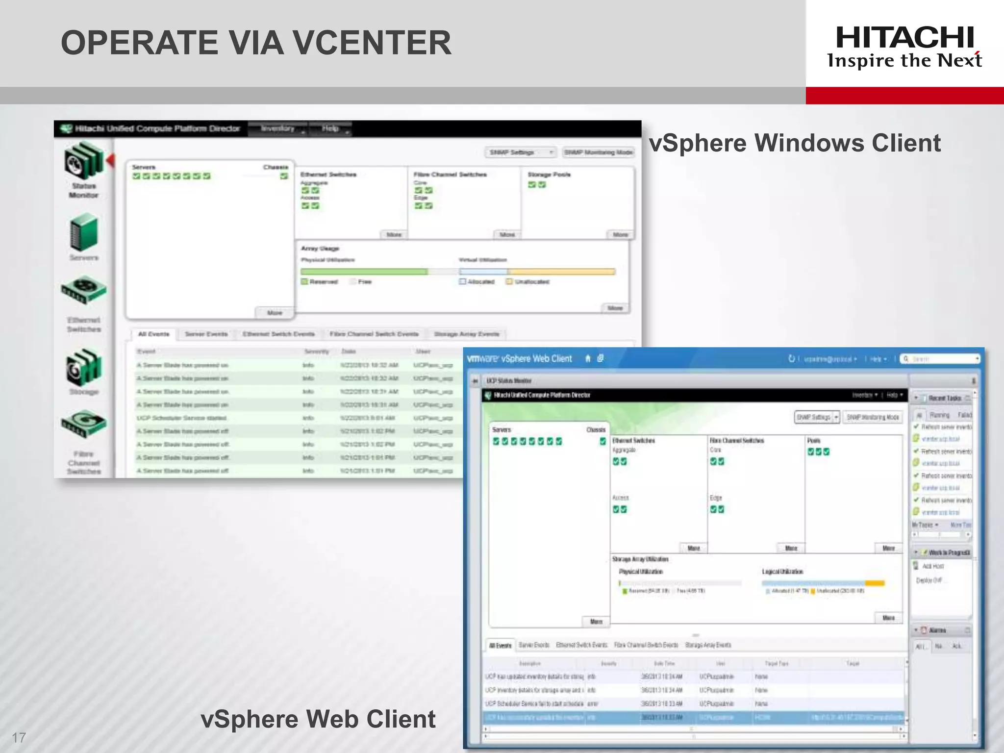1004x753 pixels.
Task: Select Failed tab in Recent Tasks
Action: [x=964, y=415]
